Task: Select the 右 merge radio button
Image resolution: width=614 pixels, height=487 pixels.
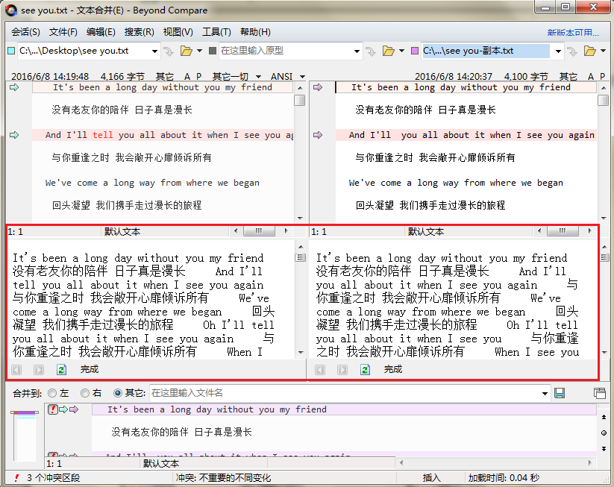Action: click(84, 393)
